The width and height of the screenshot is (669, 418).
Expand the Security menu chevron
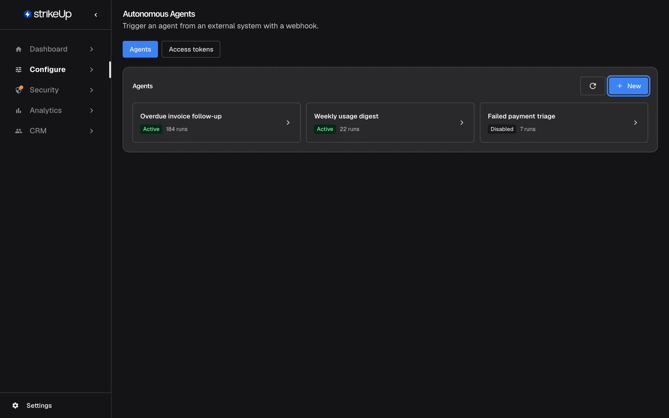[x=91, y=90]
